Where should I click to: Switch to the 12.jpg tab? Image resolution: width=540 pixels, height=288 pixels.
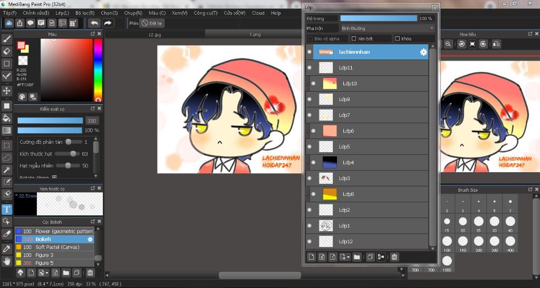155,35
